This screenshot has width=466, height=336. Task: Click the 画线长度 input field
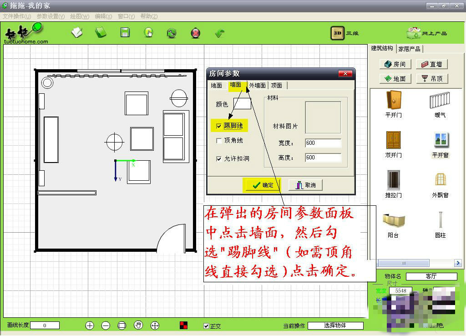pyautogui.click(x=45, y=326)
